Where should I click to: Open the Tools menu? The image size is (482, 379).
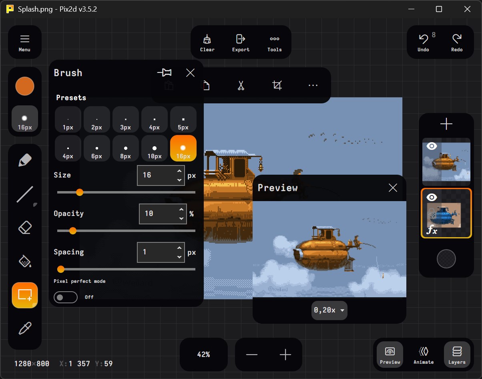tap(275, 43)
